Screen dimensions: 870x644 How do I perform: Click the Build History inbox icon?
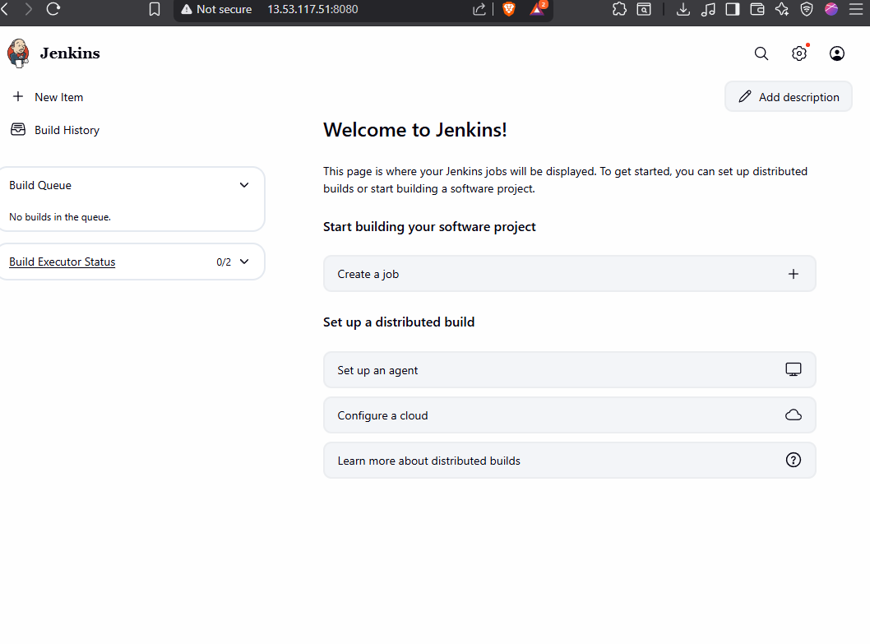(x=18, y=129)
